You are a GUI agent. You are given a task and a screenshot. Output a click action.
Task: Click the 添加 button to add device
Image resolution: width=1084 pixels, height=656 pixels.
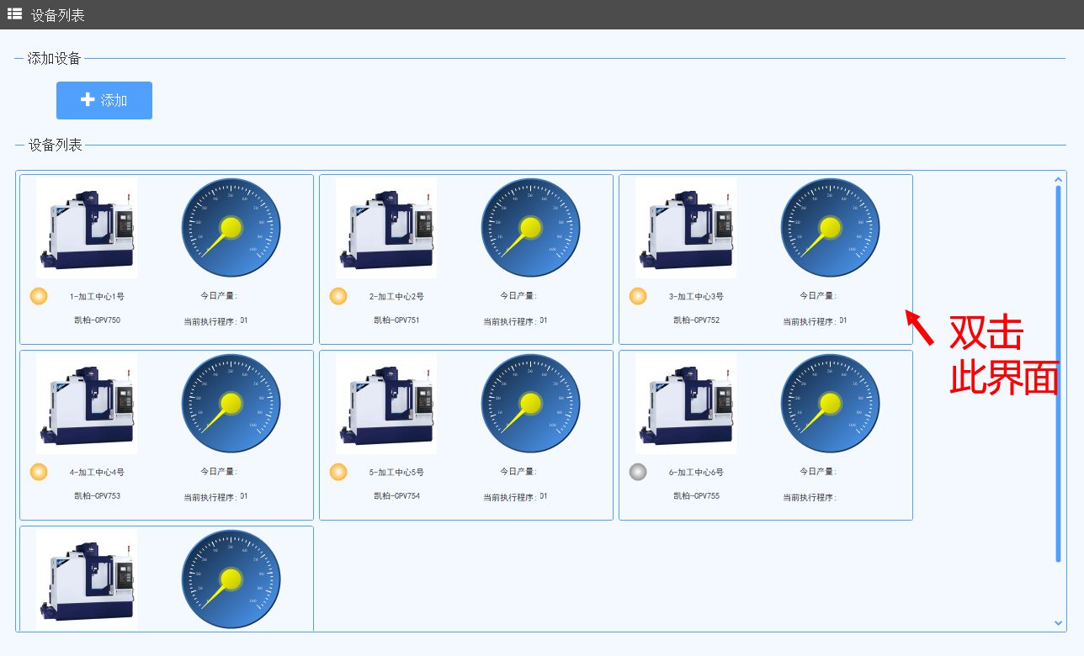(x=104, y=100)
